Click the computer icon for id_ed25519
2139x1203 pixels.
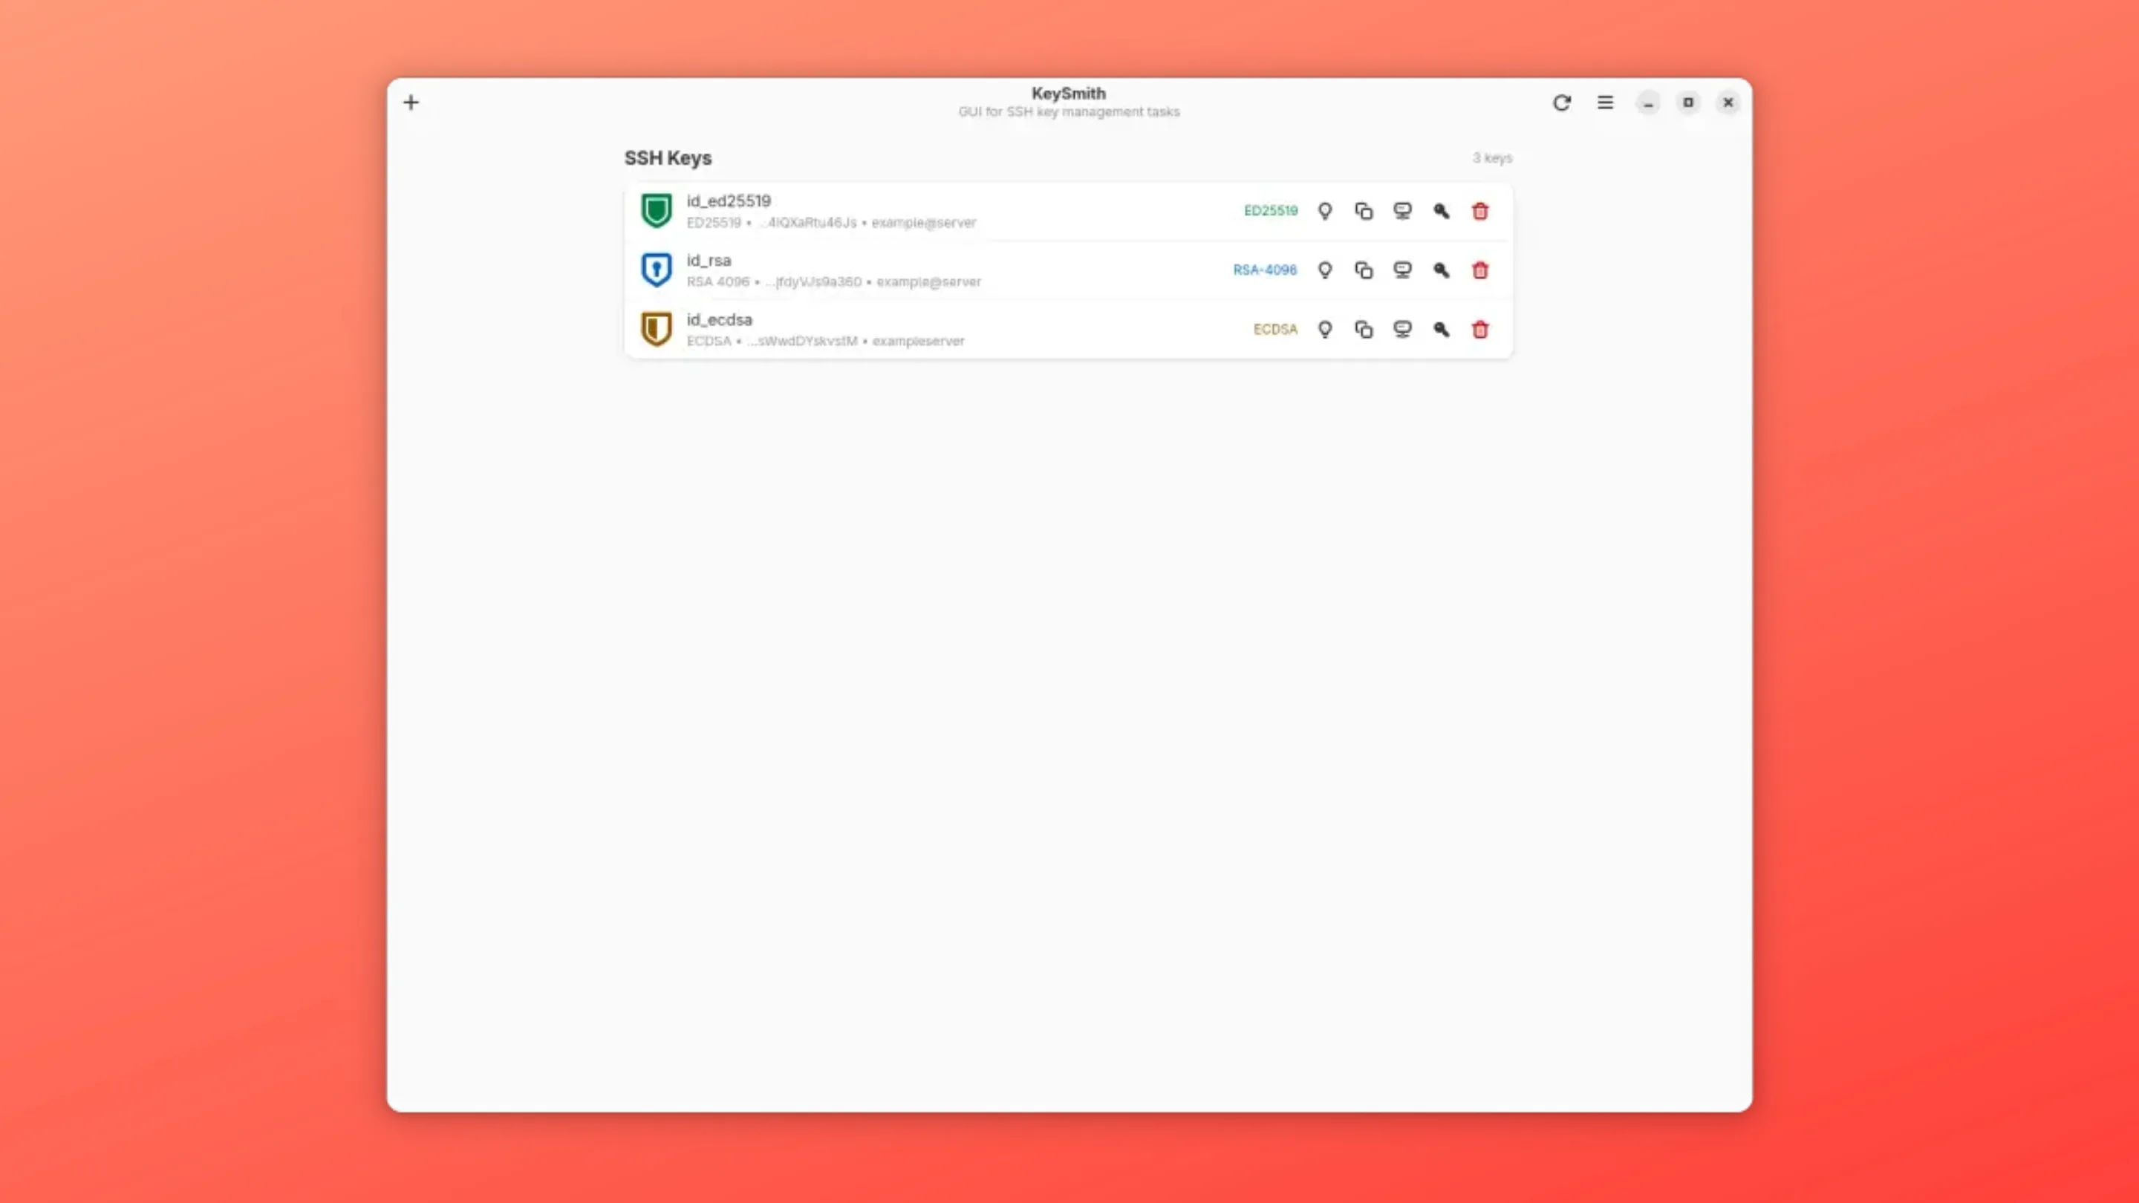[x=1402, y=211]
